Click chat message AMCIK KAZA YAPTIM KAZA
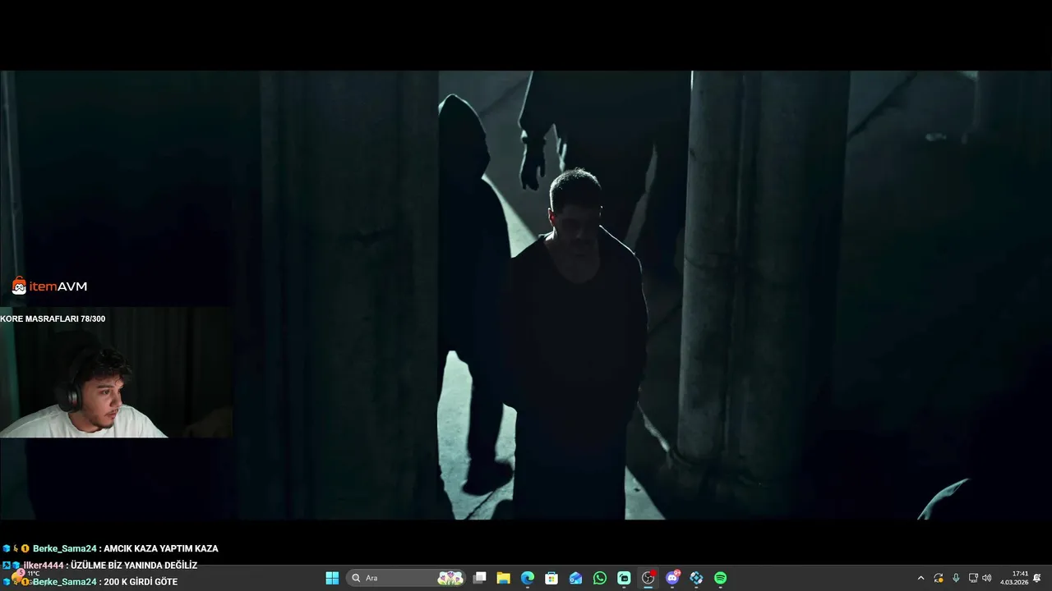 tap(161, 548)
